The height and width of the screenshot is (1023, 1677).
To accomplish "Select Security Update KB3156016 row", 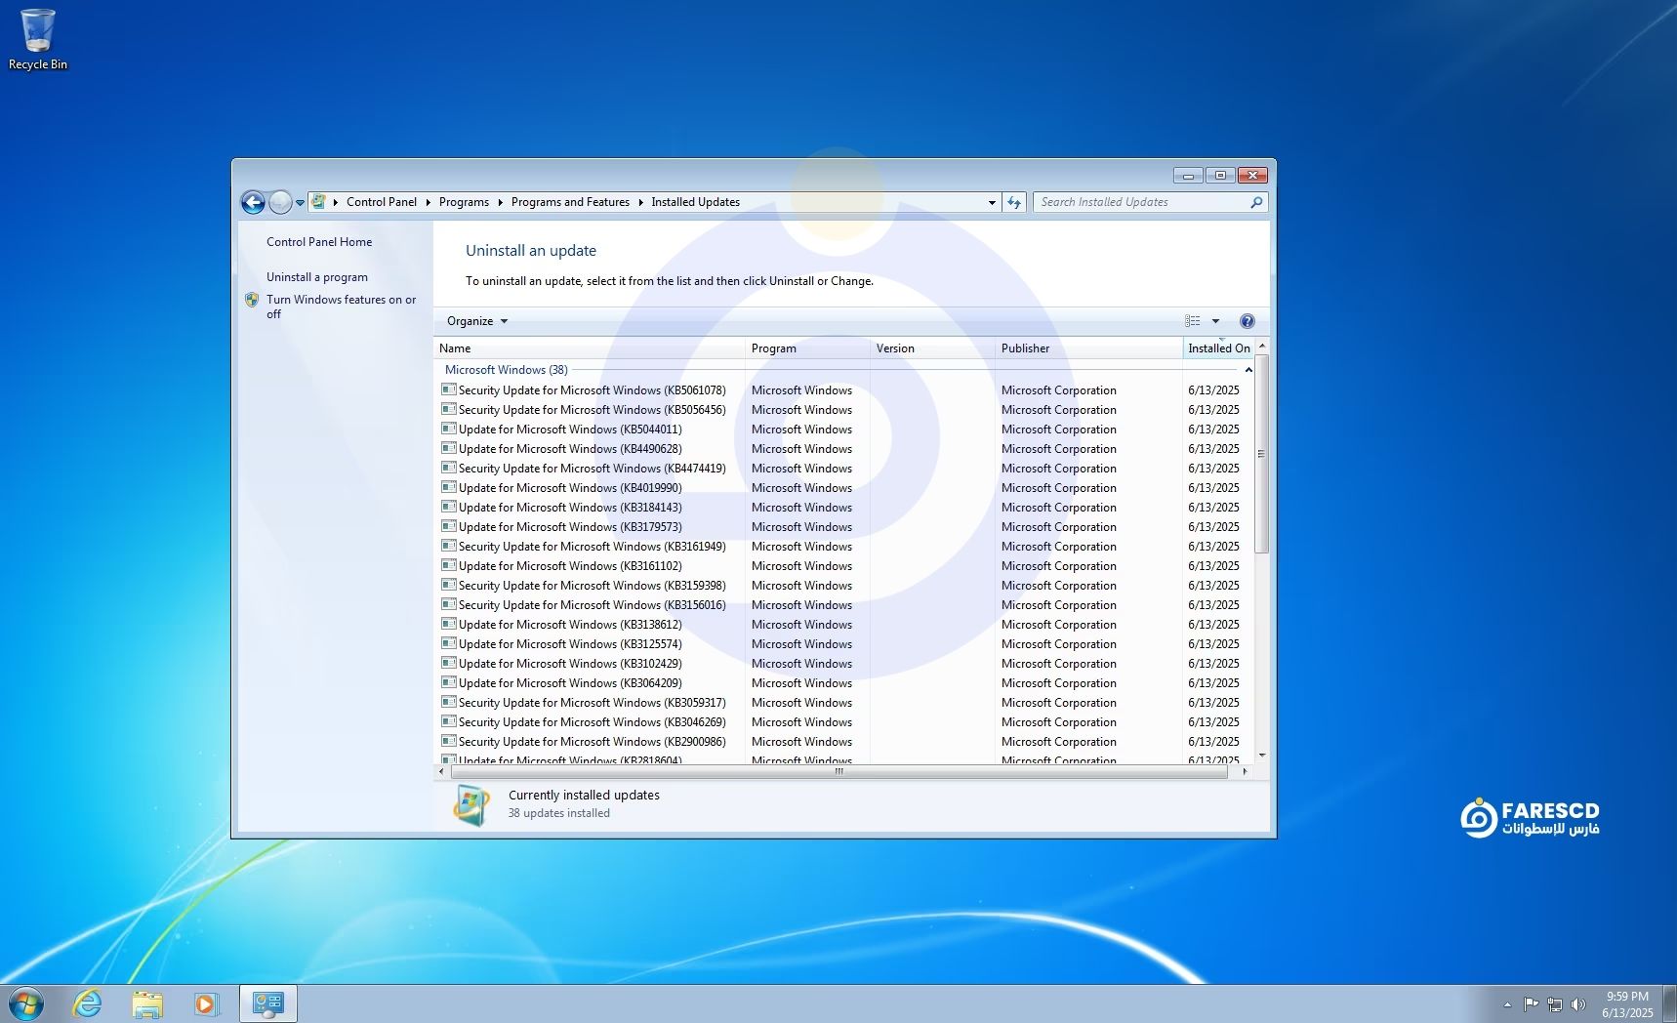I will coord(843,605).
